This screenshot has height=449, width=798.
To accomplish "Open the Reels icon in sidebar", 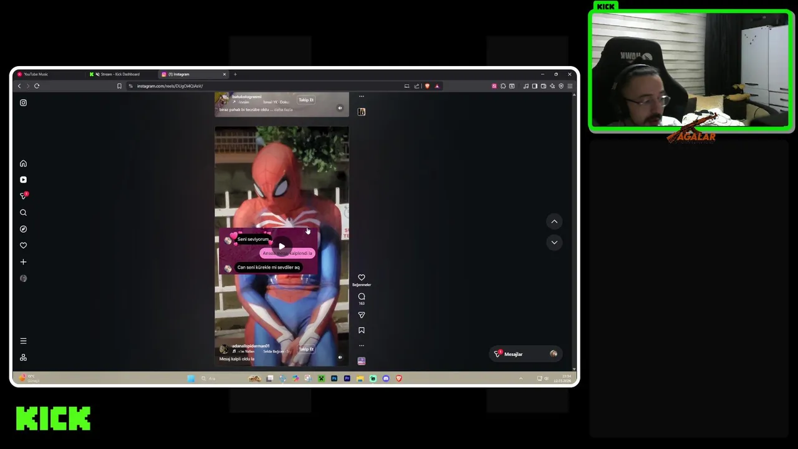I will coord(23,180).
